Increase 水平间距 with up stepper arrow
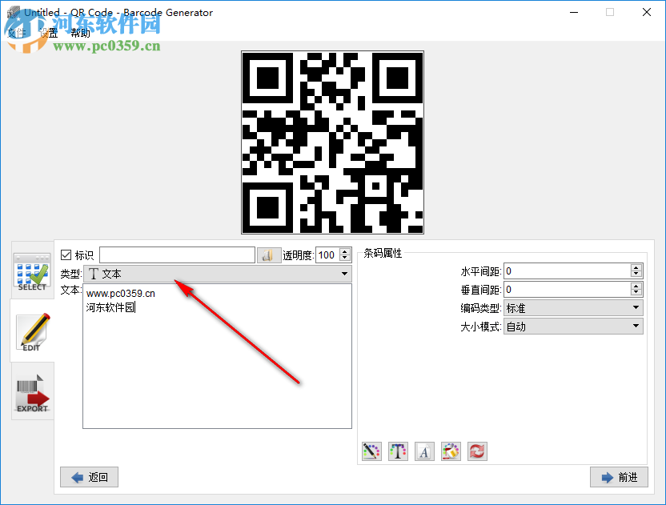The width and height of the screenshot is (666, 505). [x=638, y=267]
